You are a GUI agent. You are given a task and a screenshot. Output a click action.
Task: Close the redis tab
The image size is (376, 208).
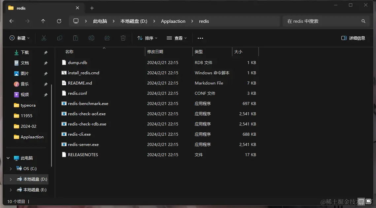[78, 8]
